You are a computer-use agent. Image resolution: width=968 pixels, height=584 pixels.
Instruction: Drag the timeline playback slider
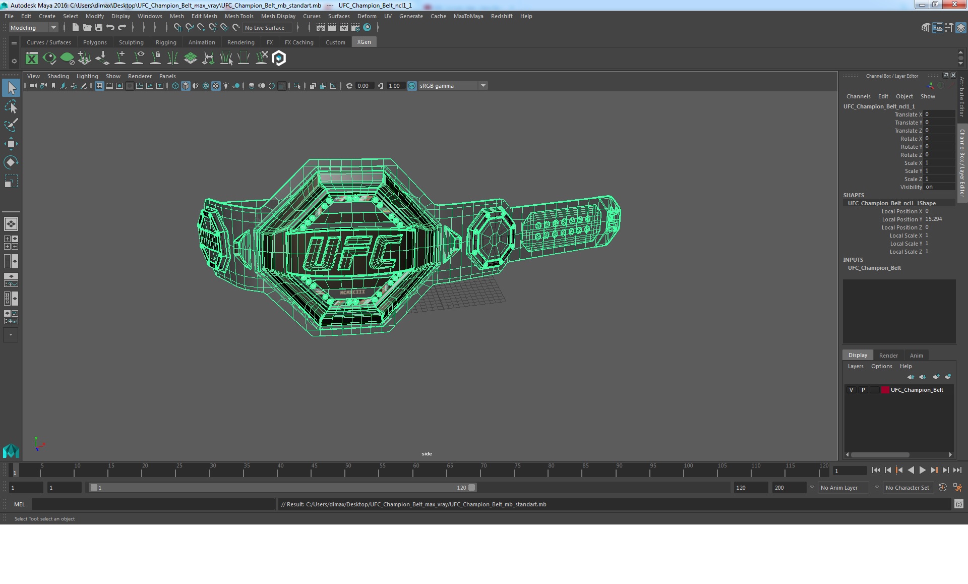(x=14, y=471)
